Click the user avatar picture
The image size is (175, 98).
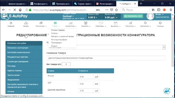click(150, 16)
